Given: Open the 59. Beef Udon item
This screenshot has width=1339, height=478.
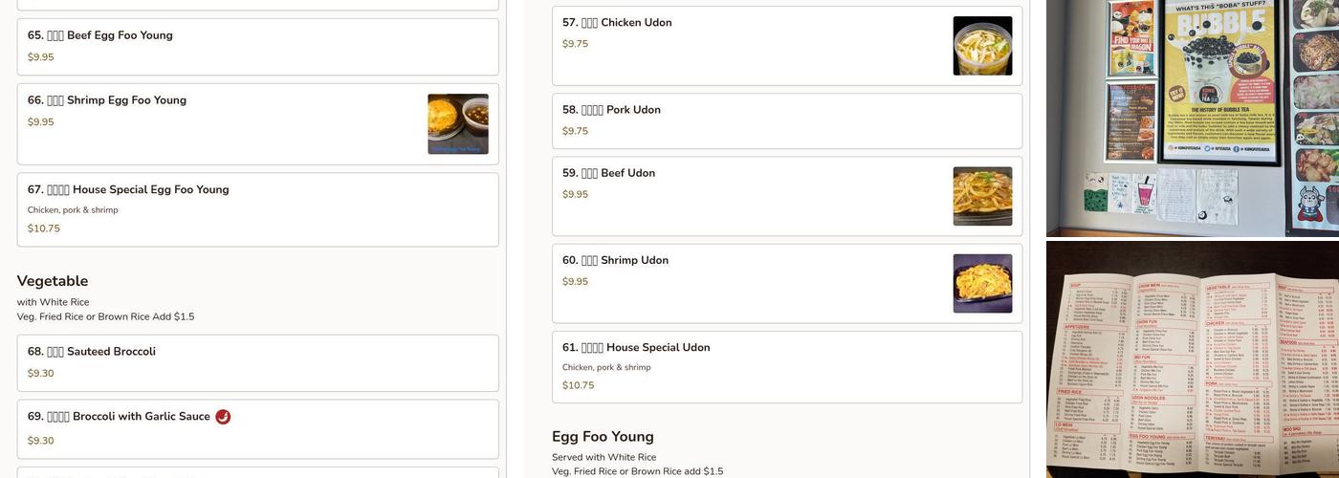Looking at the screenshot, I should point(787,196).
